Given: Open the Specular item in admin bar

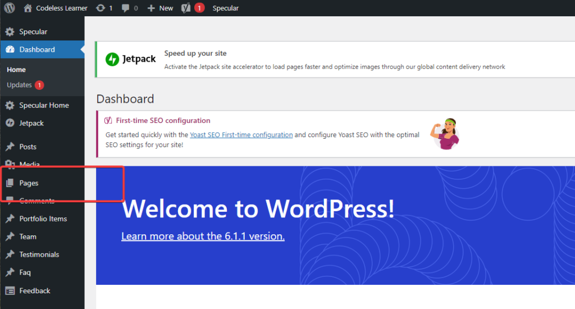Looking at the screenshot, I should point(226,8).
